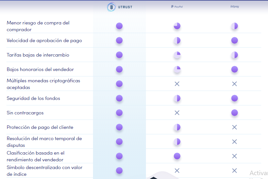Click bitpay X mark for Protección de pago del cliente
This screenshot has width=268, height=179.
point(234,127)
